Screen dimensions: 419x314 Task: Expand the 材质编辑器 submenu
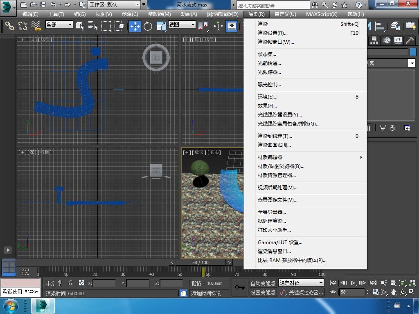pos(311,157)
